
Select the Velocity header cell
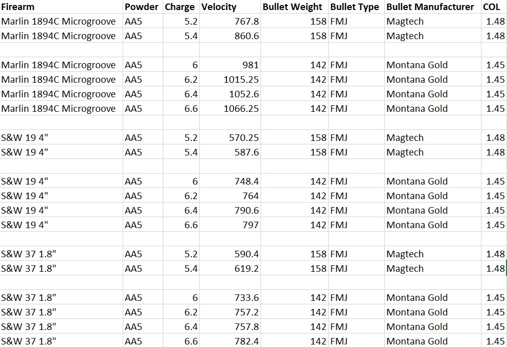tap(230, 7)
